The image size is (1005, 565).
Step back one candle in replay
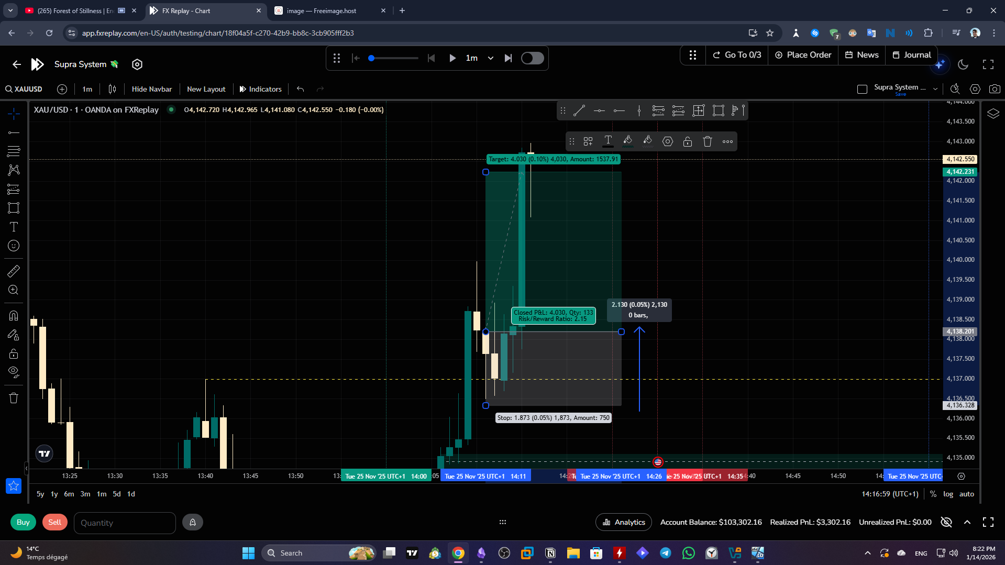(432, 58)
